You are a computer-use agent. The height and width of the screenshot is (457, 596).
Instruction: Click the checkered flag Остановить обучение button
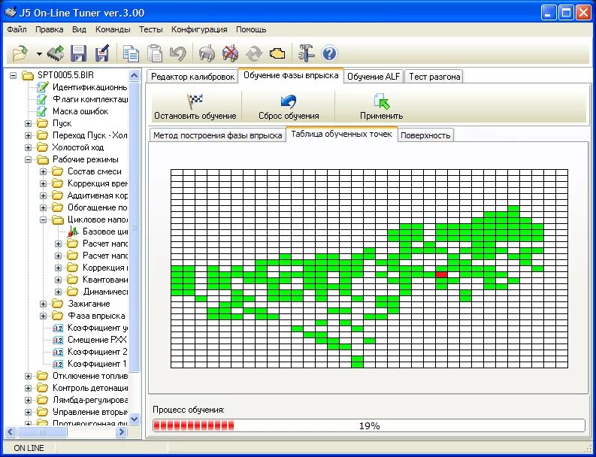tap(195, 107)
